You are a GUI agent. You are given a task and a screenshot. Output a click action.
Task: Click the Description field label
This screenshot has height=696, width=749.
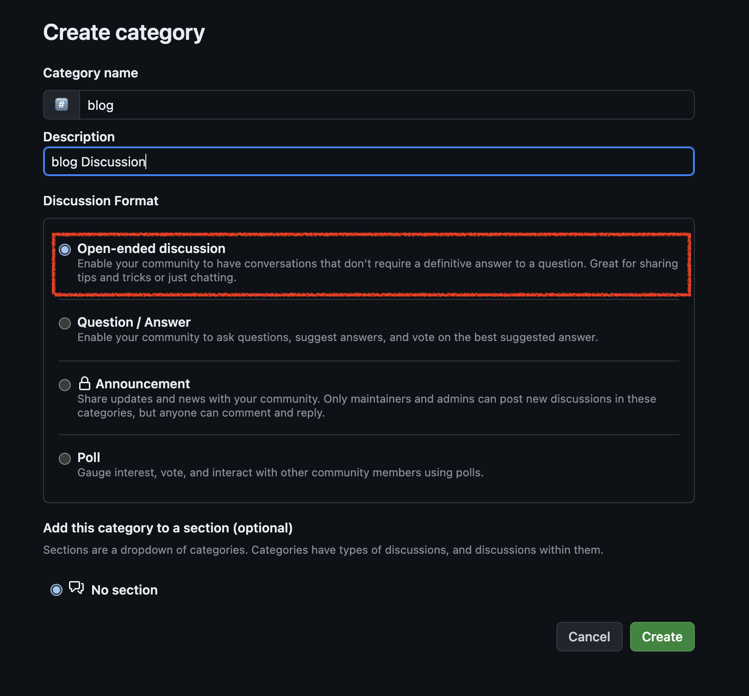pos(79,137)
